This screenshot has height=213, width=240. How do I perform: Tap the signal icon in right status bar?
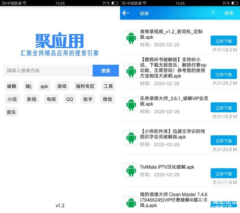(x=124, y=3)
